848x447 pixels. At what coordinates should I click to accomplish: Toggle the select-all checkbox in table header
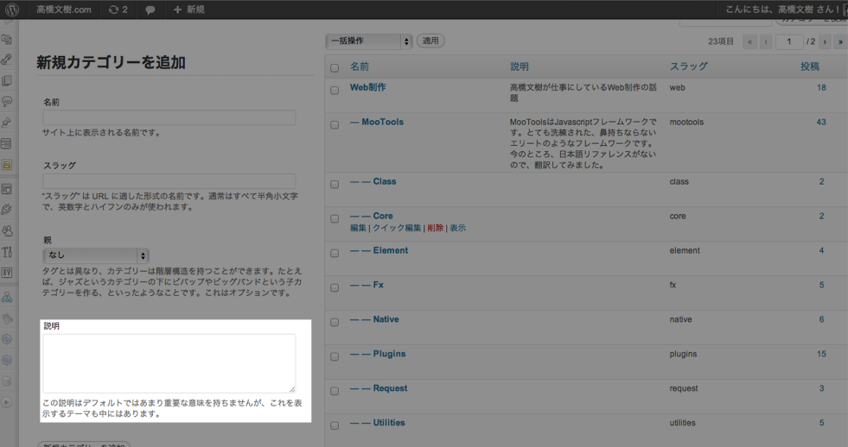point(335,68)
